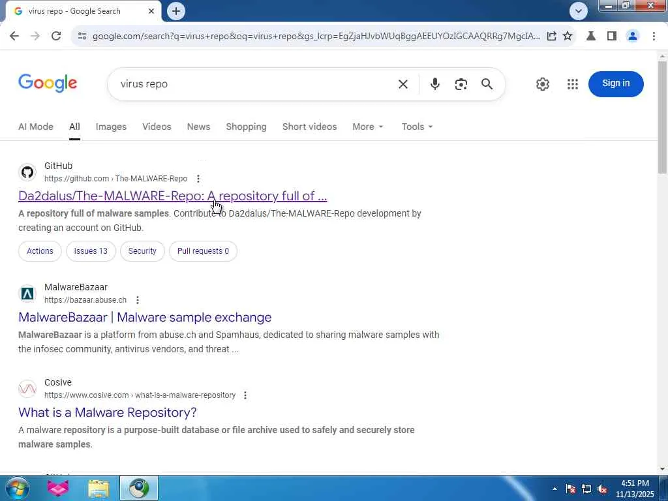Click the MalwareBazaar favicon
This screenshot has width=668, height=501.
point(27,294)
